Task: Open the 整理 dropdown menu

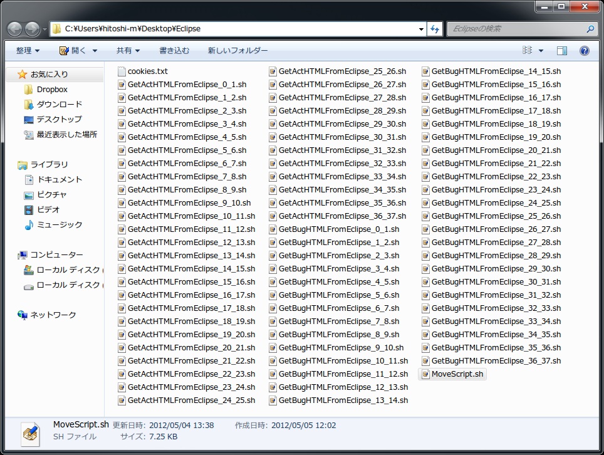Action: [x=28, y=51]
